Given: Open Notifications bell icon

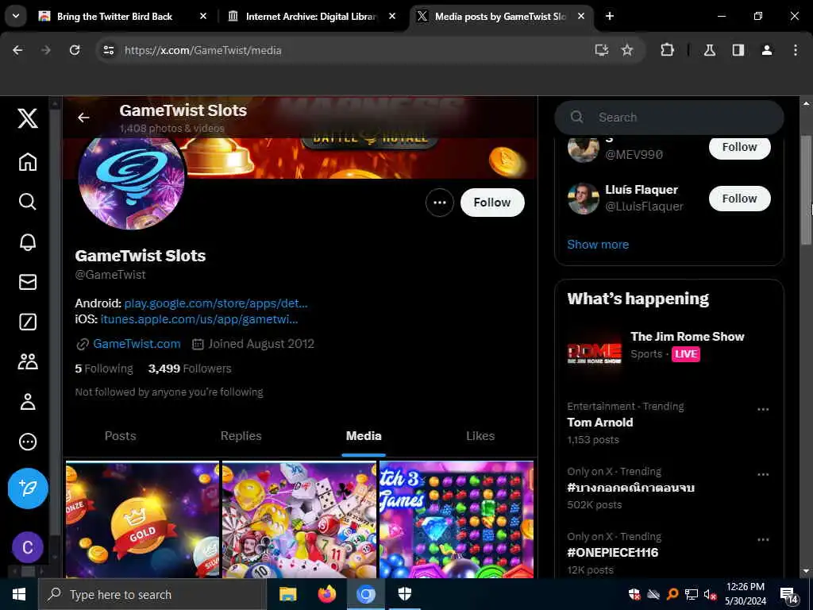Looking at the screenshot, I should click(28, 241).
